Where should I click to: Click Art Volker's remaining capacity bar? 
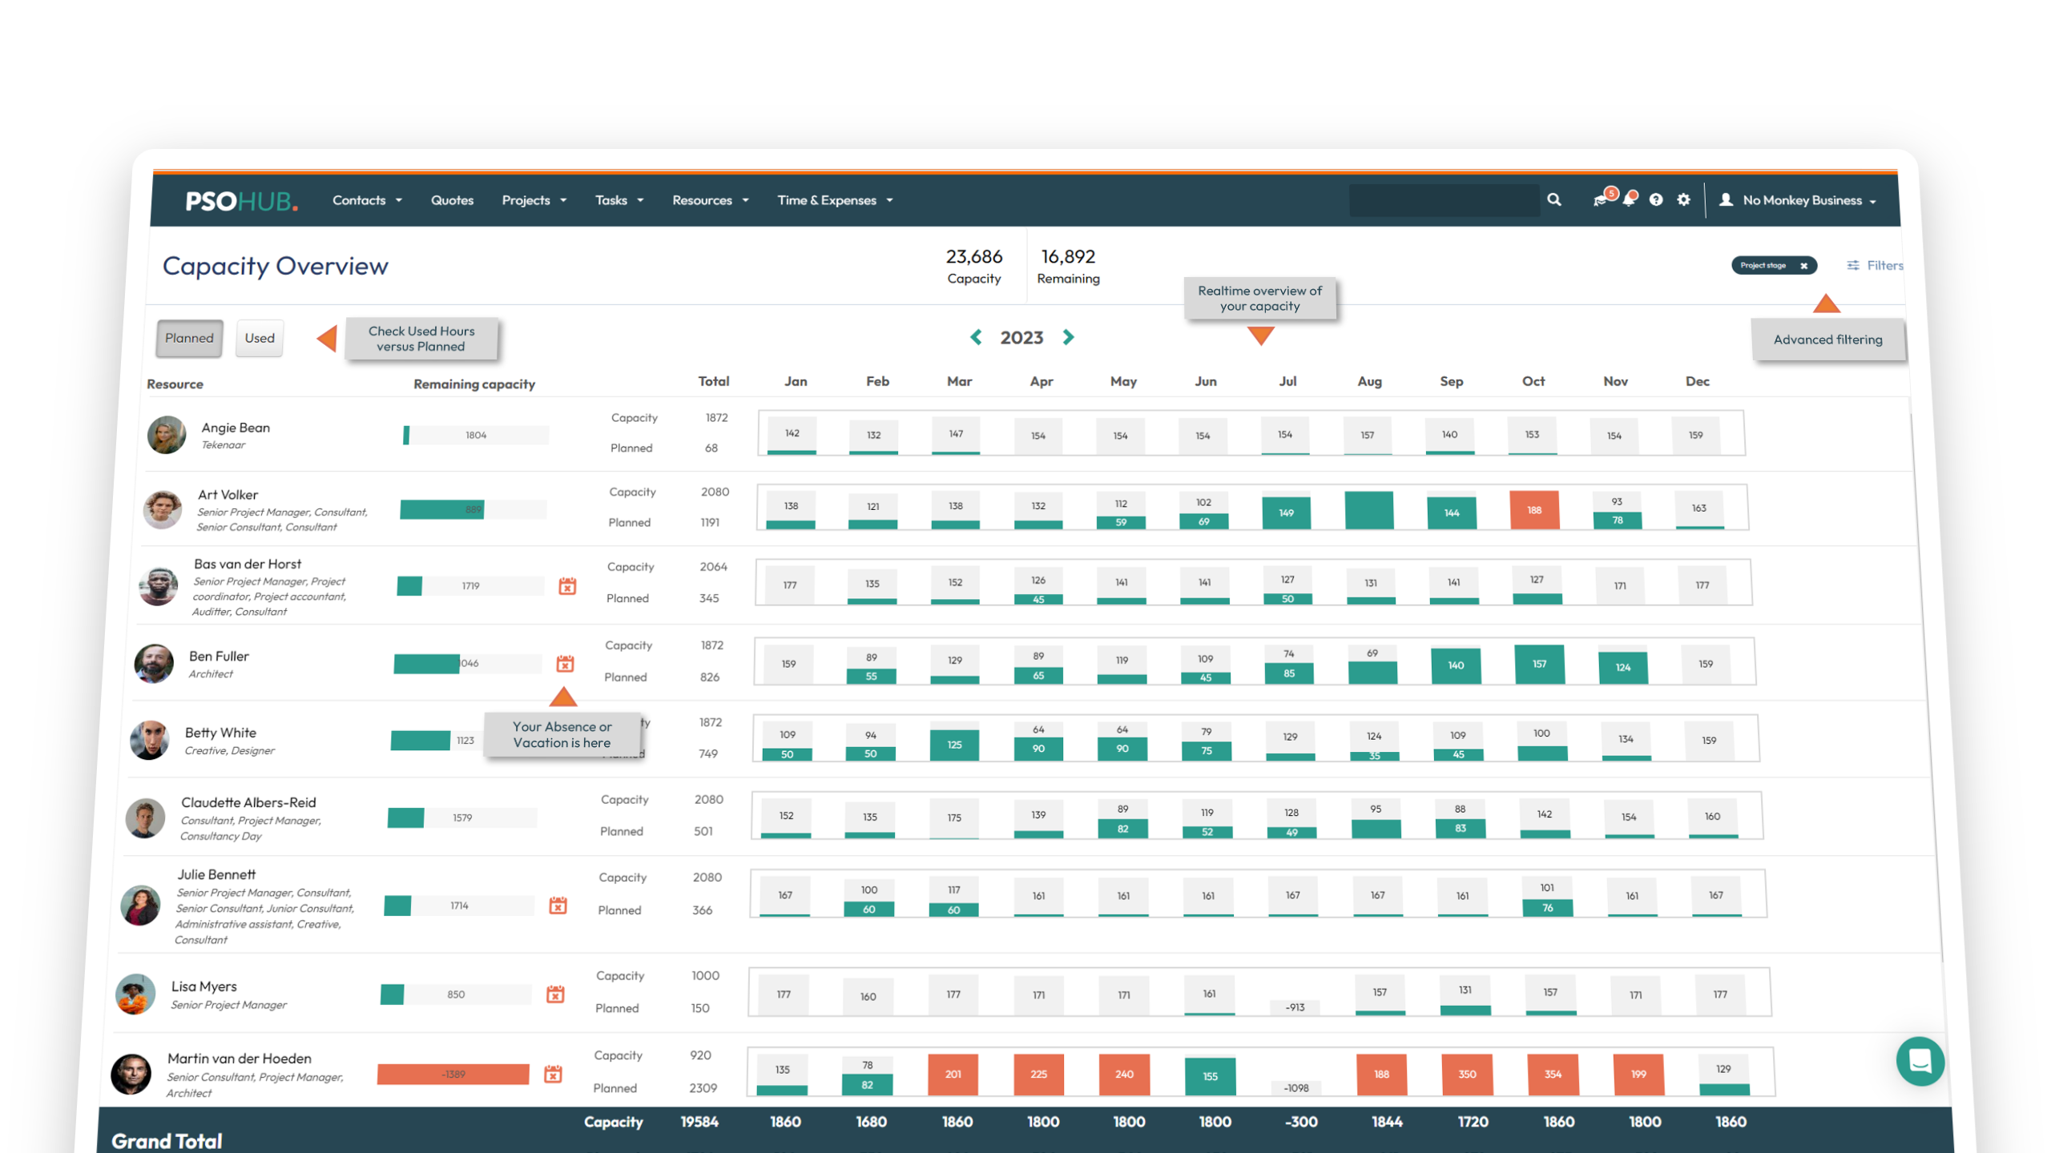[x=473, y=510]
